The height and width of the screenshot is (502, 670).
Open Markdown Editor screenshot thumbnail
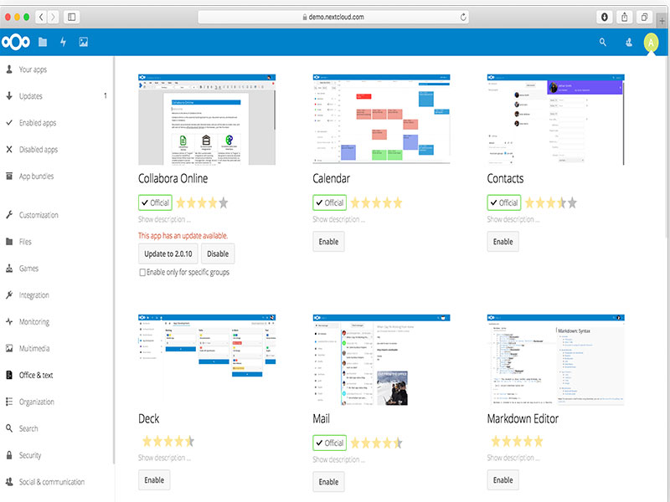tap(555, 360)
